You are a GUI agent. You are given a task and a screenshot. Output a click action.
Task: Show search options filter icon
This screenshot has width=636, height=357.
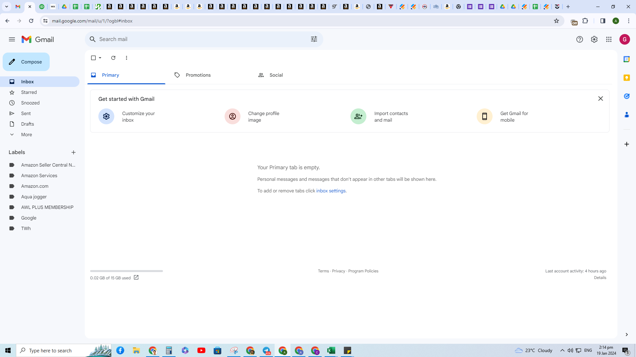[x=314, y=39]
